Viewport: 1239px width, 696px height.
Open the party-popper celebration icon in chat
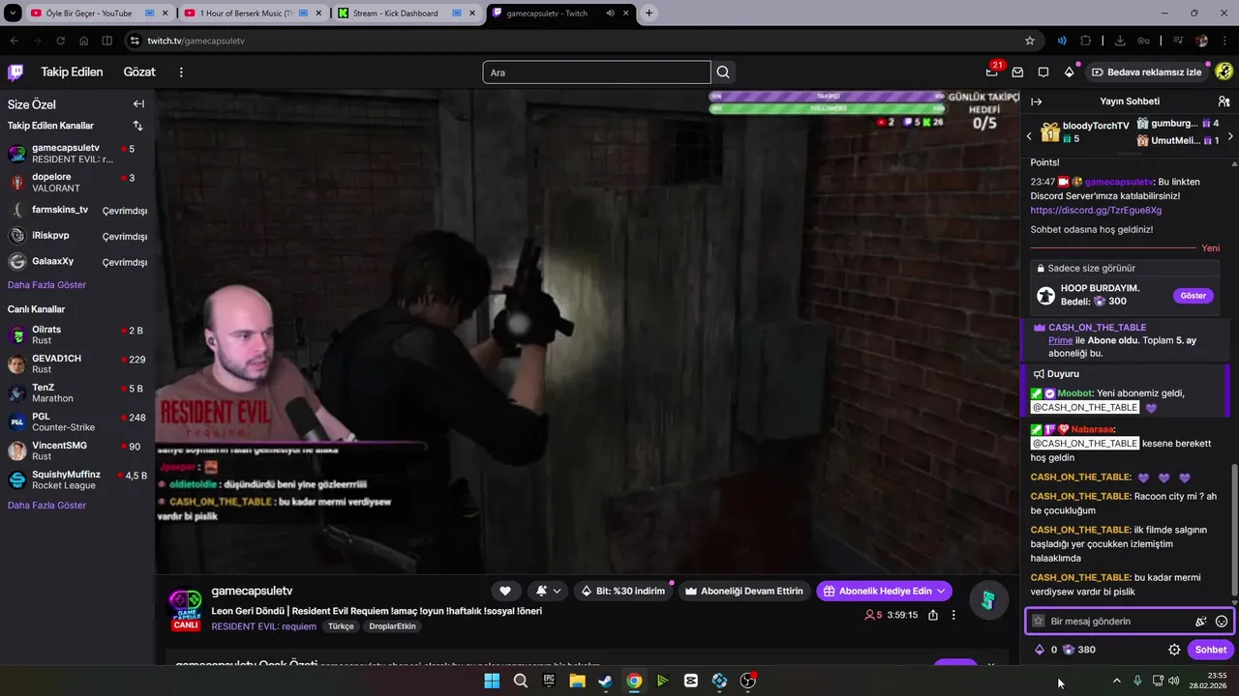point(1201,622)
